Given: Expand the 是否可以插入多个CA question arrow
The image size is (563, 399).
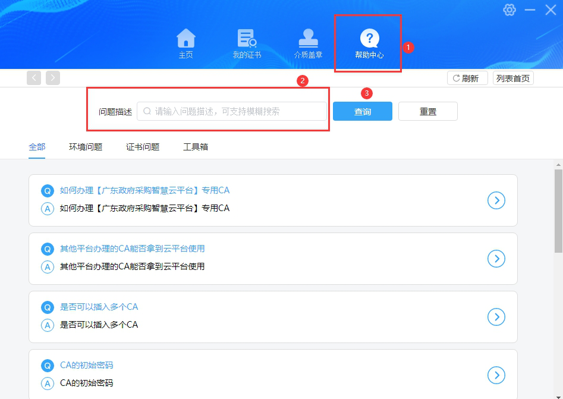Looking at the screenshot, I should click(x=496, y=317).
